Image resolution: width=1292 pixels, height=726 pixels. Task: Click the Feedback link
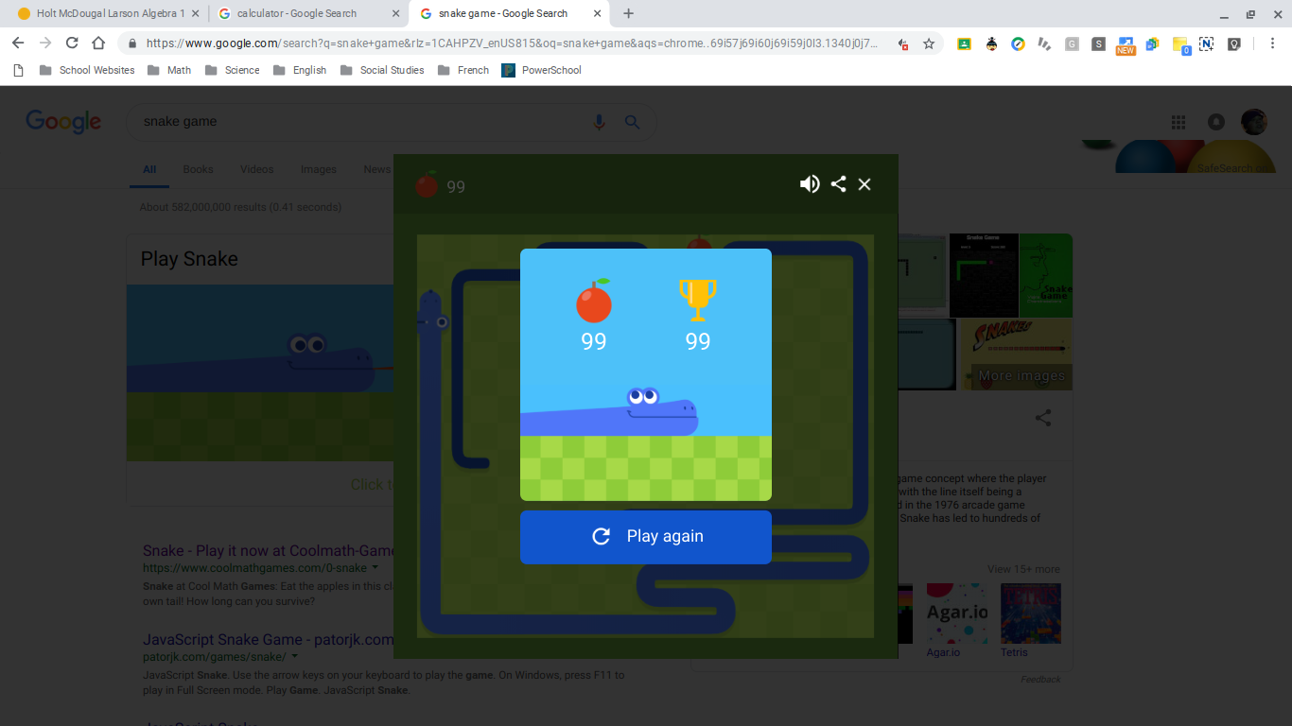1040,680
